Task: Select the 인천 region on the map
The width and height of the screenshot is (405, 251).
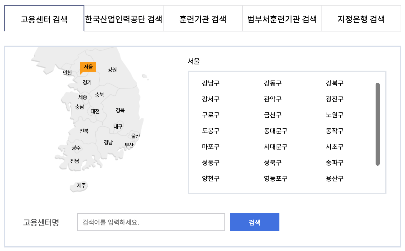Action: (x=68, y=72)
